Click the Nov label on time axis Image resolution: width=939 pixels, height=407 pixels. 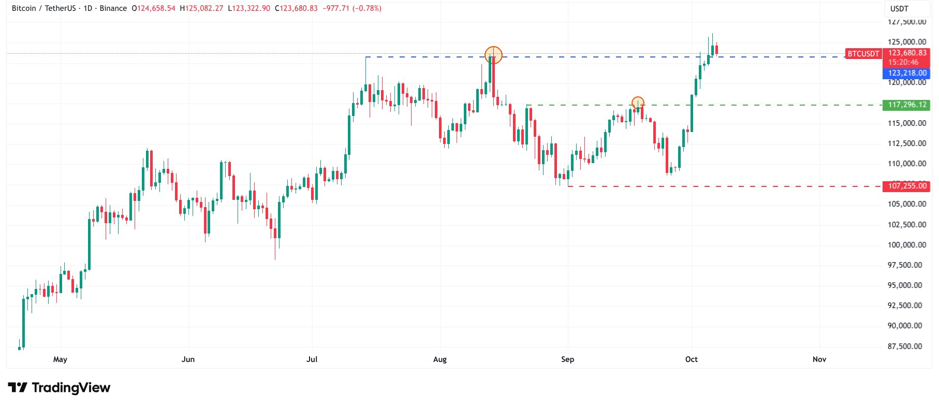coord(819,359)
